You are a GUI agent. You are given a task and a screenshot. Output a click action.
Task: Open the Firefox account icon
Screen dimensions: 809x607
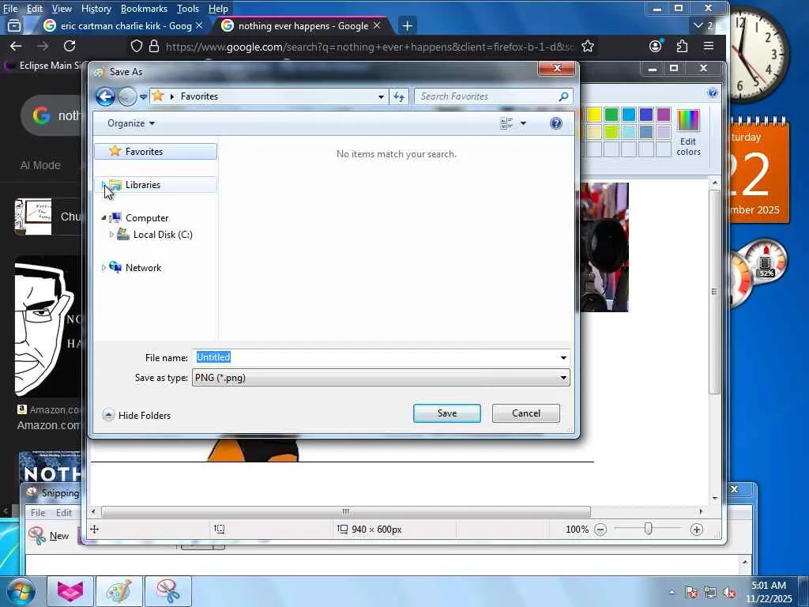(655, 46)
